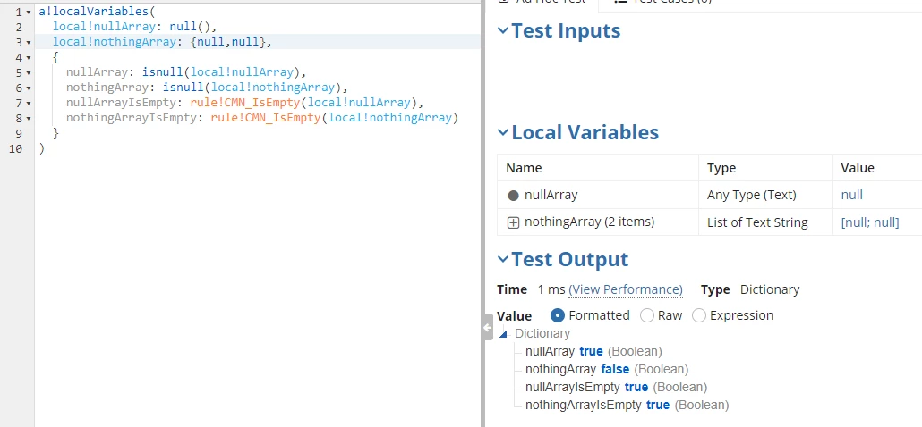Click the Value column header
Viewport: 922px width, 427px height.
click(858, 168)
